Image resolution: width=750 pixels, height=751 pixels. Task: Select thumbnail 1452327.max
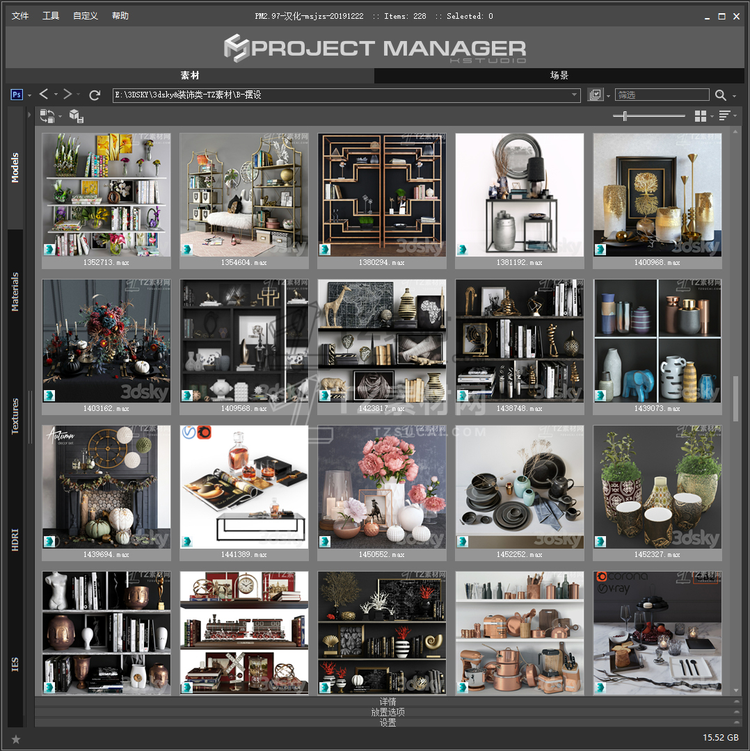(x=657, y=492)
